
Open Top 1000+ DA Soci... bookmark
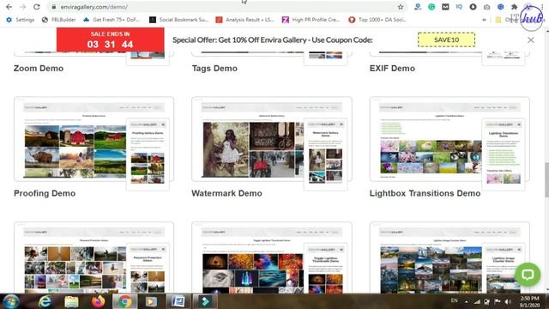point(377,20)
